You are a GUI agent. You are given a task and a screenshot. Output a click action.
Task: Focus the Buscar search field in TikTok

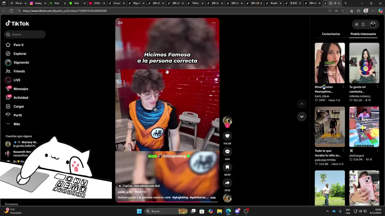(x=25, y=34)
